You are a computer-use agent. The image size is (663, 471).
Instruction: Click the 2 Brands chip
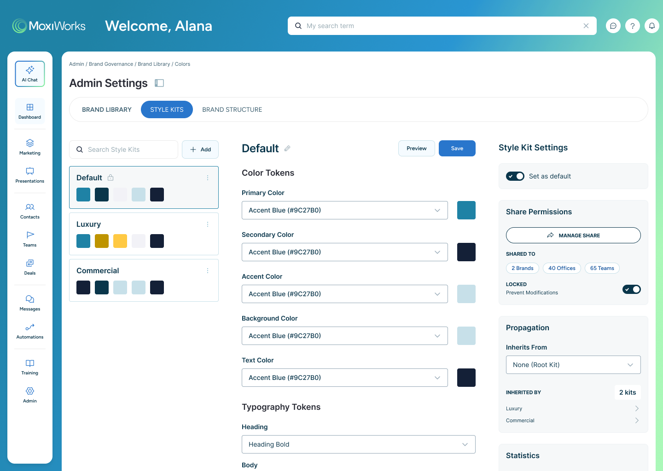[523, 268]
